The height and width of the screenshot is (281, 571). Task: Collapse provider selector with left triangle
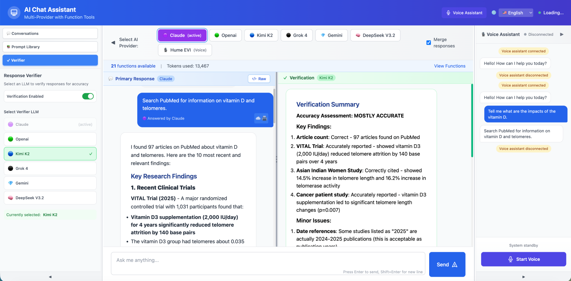click(x=113, y=42)
